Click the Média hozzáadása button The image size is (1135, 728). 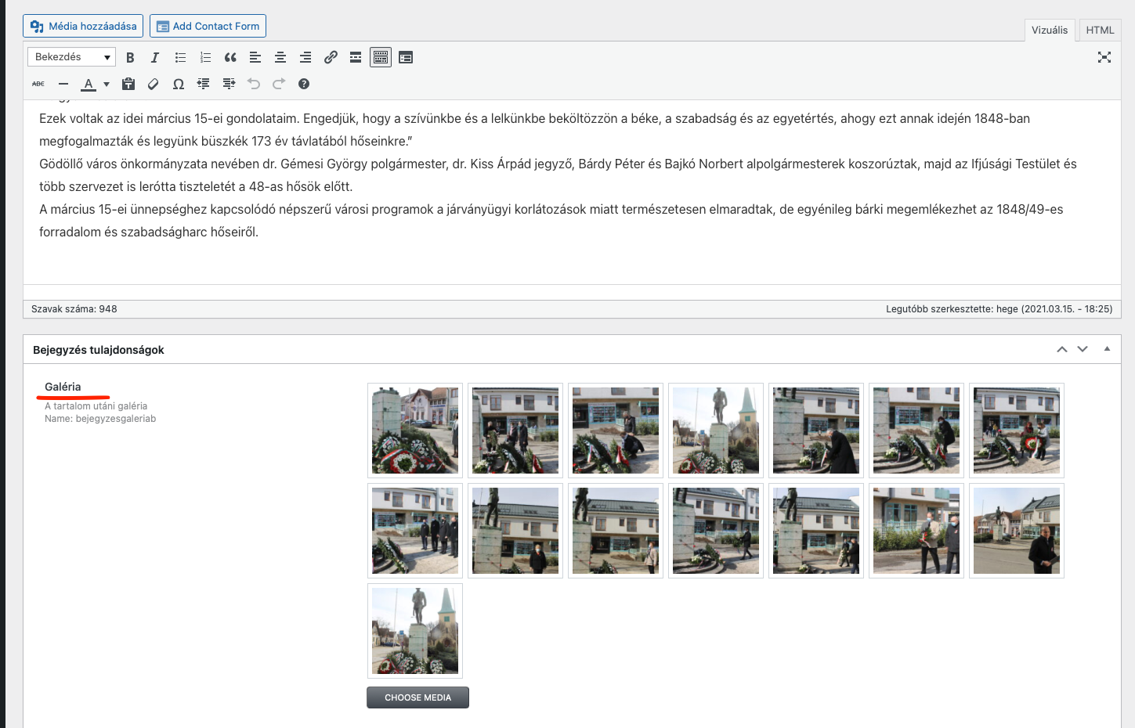pos(83,26)
